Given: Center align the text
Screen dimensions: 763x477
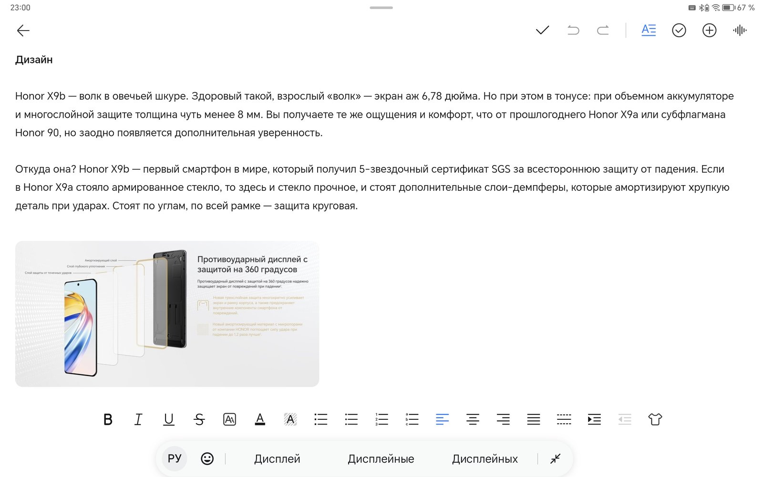Looking at the screenshot, I should 473,419.
